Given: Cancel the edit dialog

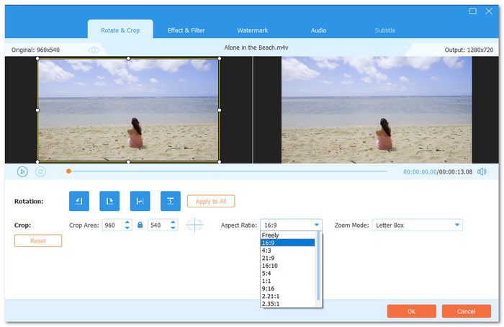Looking at the screenshot, I should tap(466, 311).
